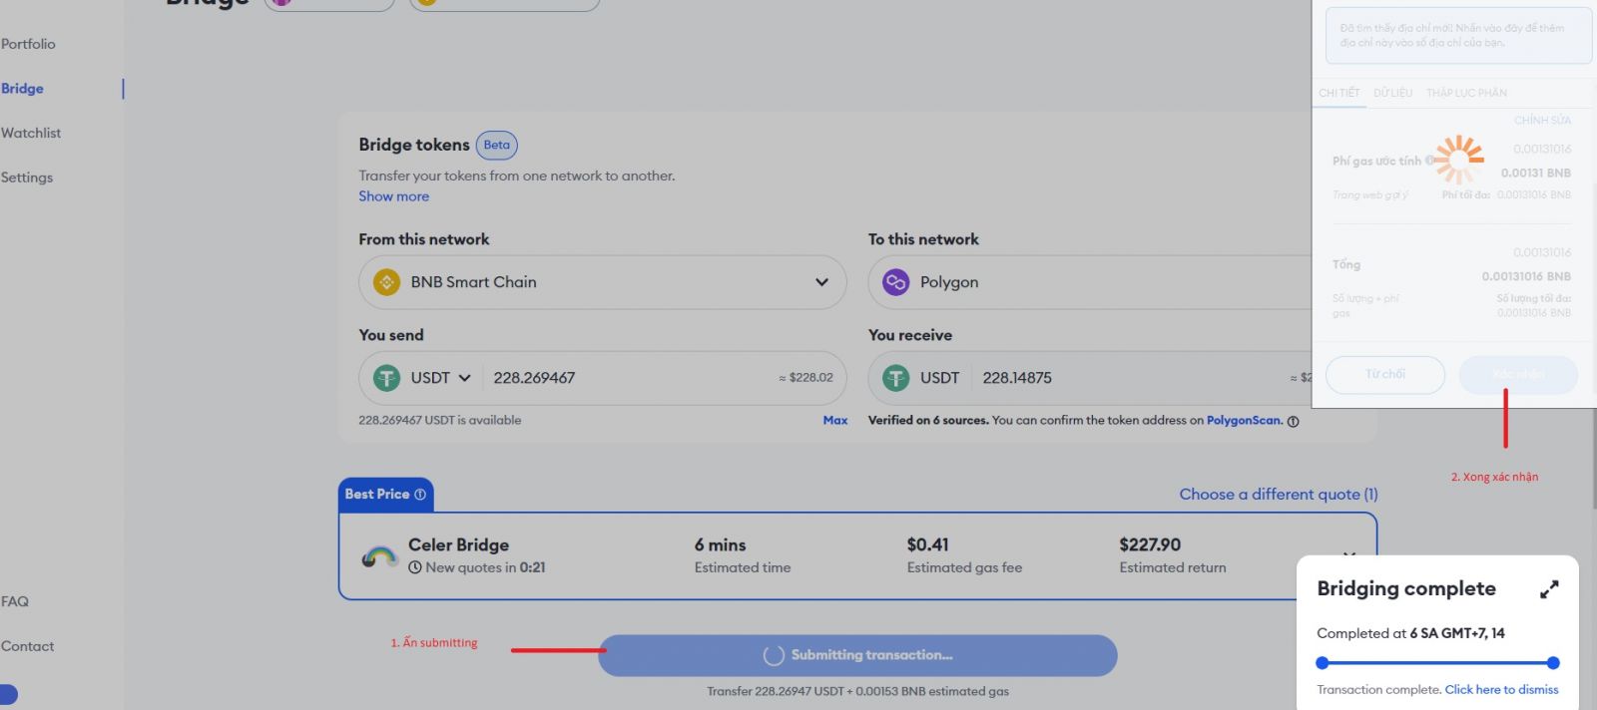
Task: Click the Verified on 6 sources text
Action: click(x=928, y=420)
